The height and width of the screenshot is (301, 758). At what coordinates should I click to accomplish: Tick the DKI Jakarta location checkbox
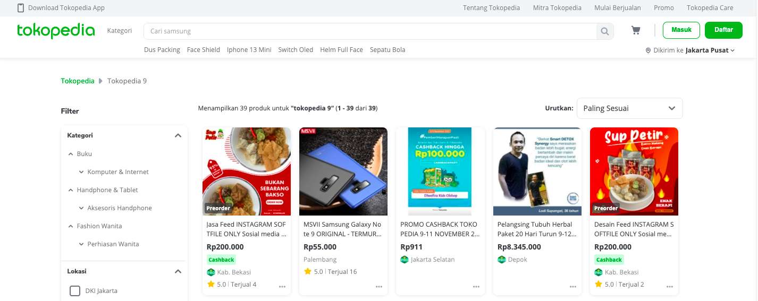pyautogui.click(x=75, y=291)
